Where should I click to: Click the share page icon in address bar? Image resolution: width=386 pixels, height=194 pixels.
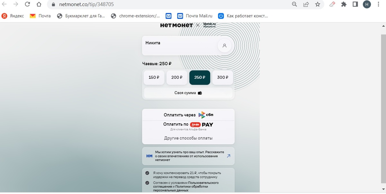306,4
